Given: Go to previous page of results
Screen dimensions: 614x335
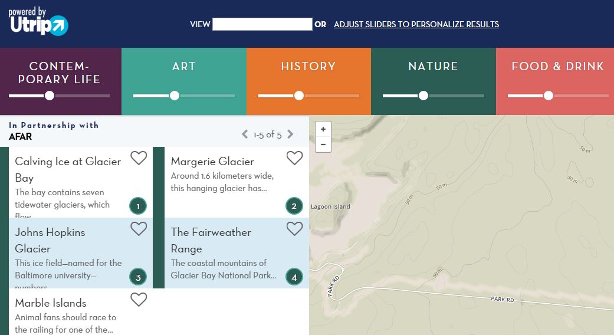Looking at the screenshot, I should coord(245,134).
